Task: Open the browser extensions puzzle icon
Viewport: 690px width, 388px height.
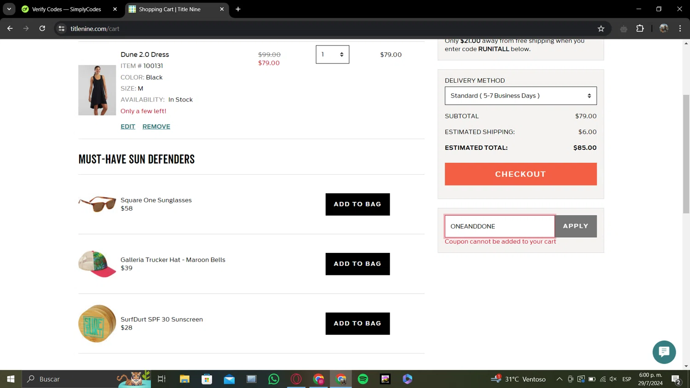Action: tap(640, 29)
